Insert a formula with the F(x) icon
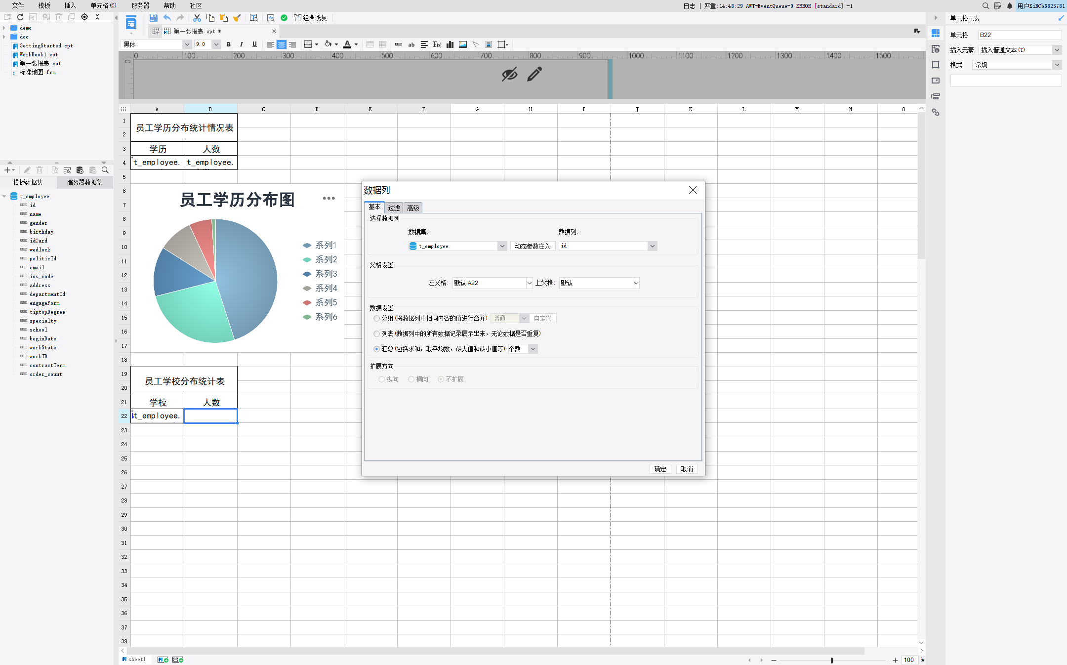Viewport: 1067px width, 665px height. click(437, 44)
